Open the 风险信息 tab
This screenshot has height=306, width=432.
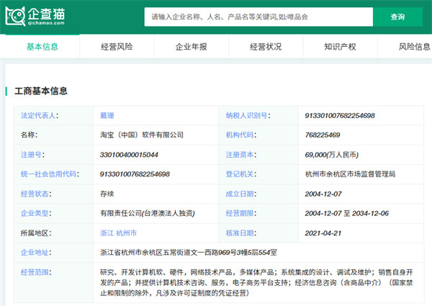click(x=414, y=47)
